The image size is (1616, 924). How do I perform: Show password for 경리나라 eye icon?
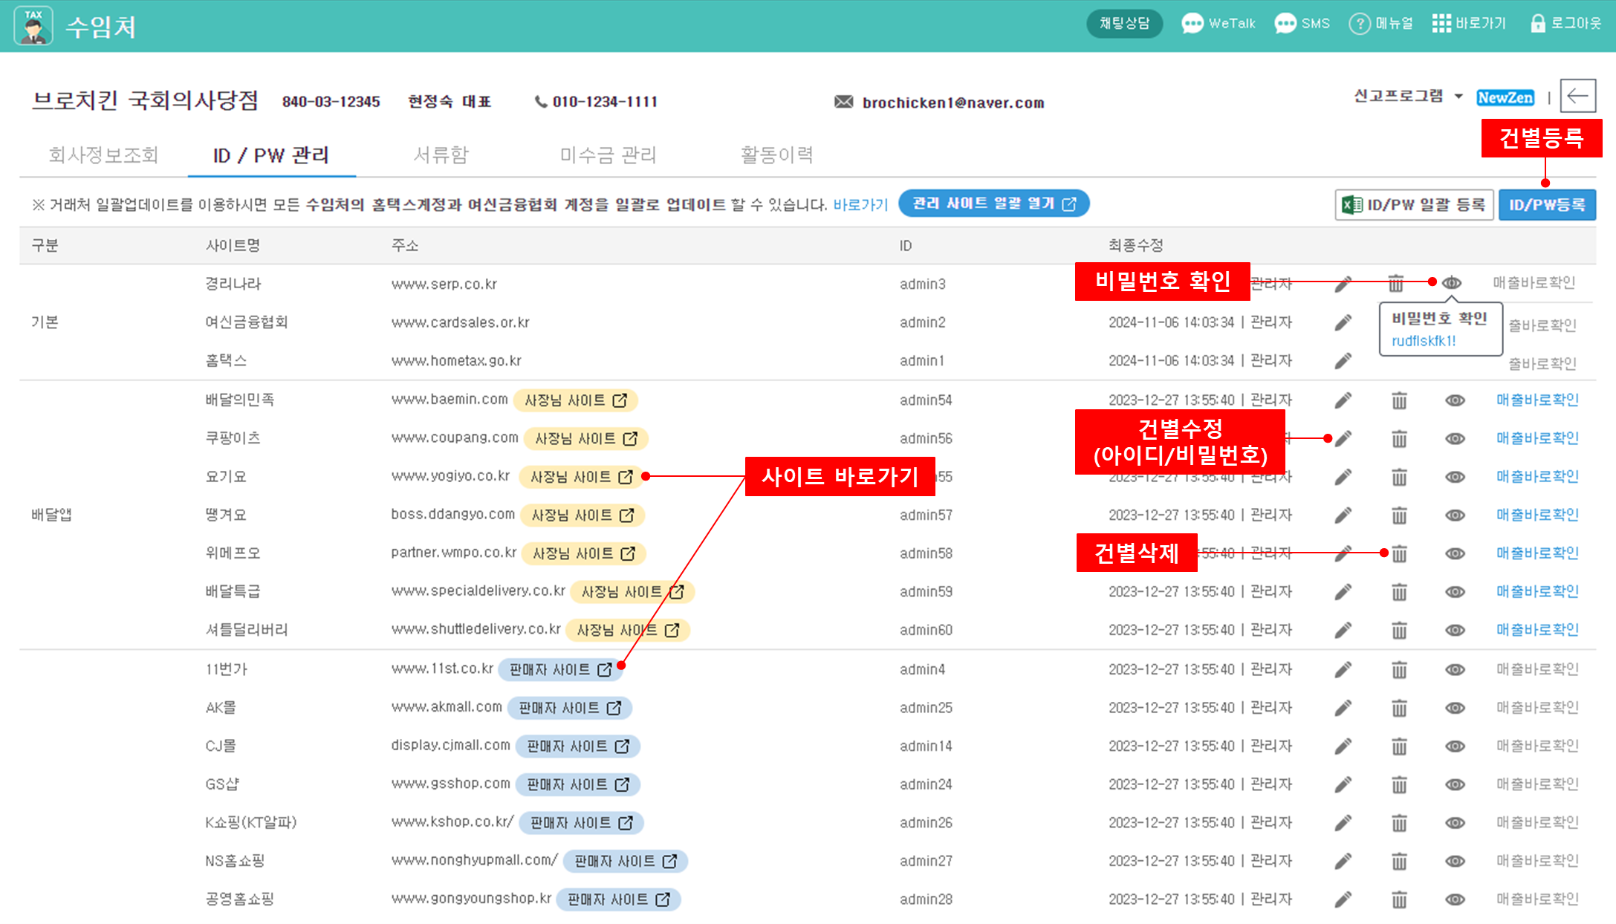tap(1452, 283)
